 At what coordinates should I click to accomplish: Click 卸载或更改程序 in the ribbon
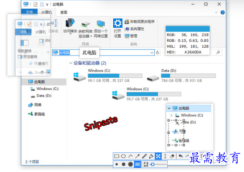(140, 22)
